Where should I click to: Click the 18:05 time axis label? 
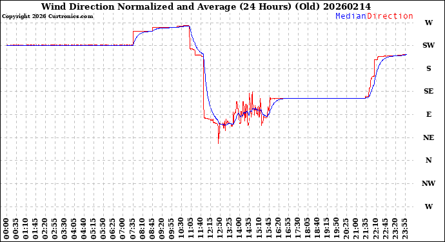point(307,229)
